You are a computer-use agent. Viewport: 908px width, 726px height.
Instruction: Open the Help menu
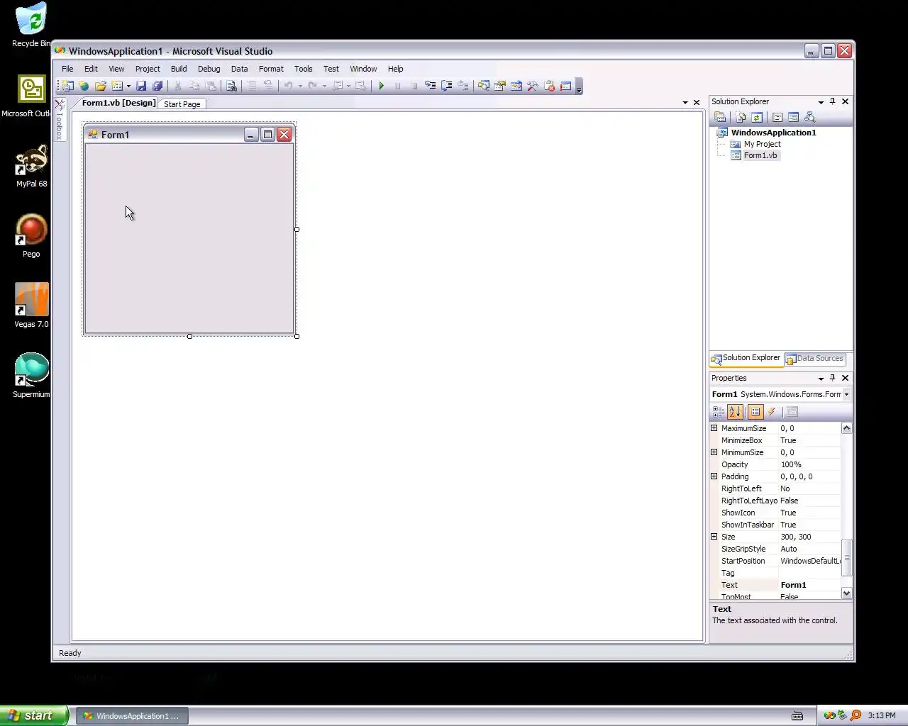pyautogui.click(x=395, y=69)
